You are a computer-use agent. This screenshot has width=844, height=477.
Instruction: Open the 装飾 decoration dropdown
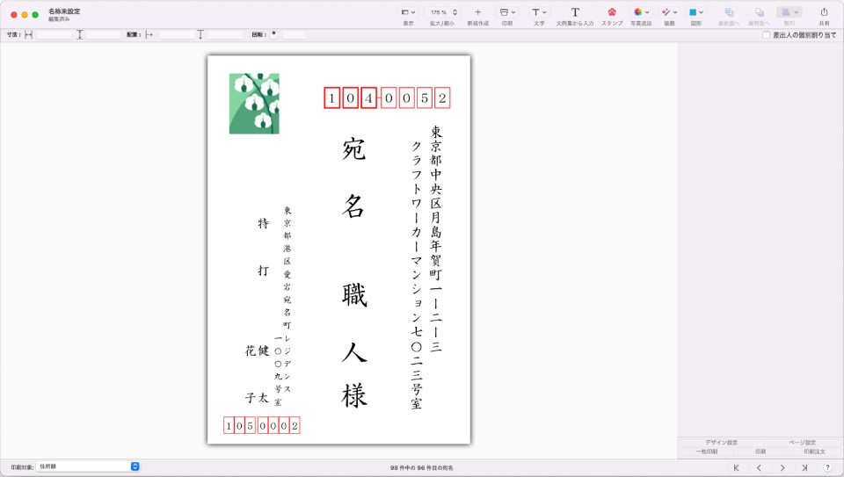[x=670, y=11]
